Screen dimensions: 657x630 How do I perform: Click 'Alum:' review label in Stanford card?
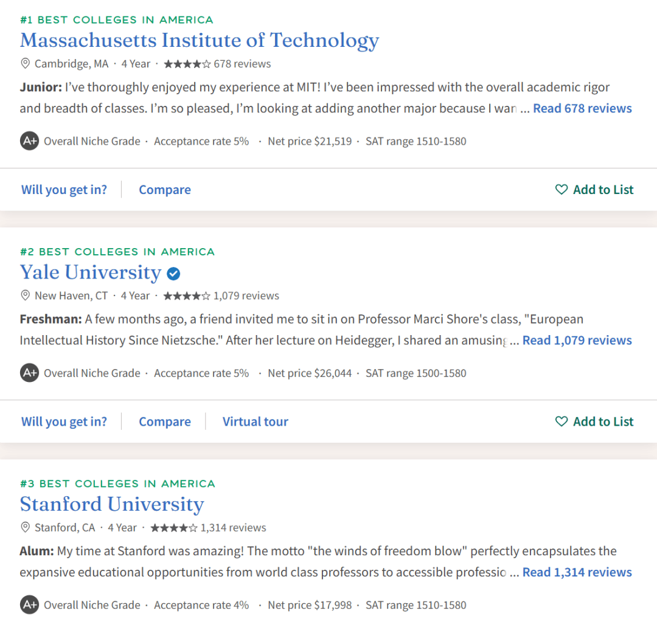[x=37, y=551]
